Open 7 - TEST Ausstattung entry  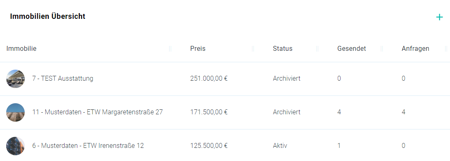click(63, 78)
